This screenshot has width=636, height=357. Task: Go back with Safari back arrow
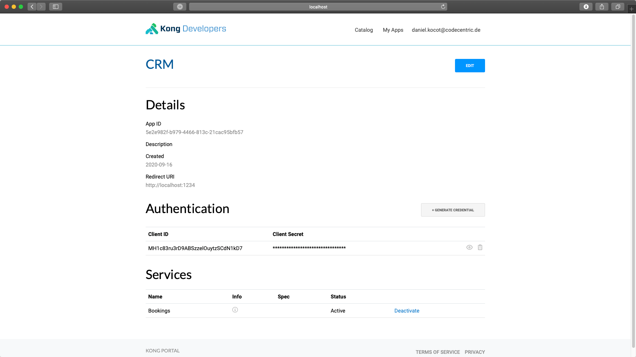coord(32,7)
